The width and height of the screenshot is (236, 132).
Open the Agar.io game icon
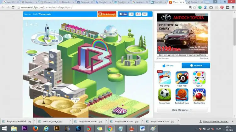click(199, 78)
